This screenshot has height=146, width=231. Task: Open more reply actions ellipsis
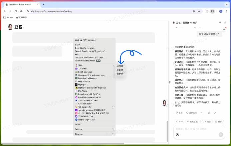pos(201,113)
